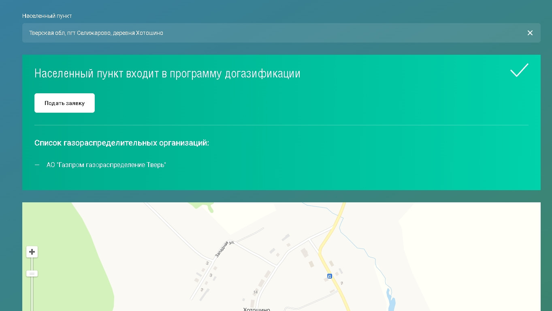The image size is (552, 311).
Task: Click the heading about программу догазификации
Action: [x=167, y=73]
